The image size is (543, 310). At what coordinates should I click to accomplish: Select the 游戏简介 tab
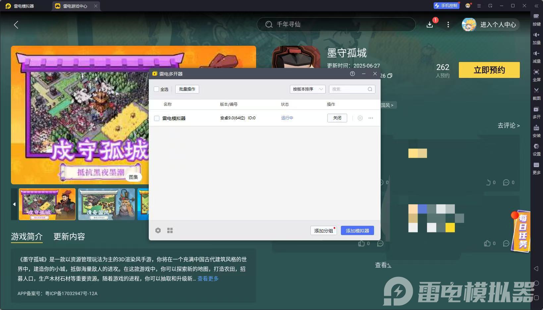(x=27, y=236)
